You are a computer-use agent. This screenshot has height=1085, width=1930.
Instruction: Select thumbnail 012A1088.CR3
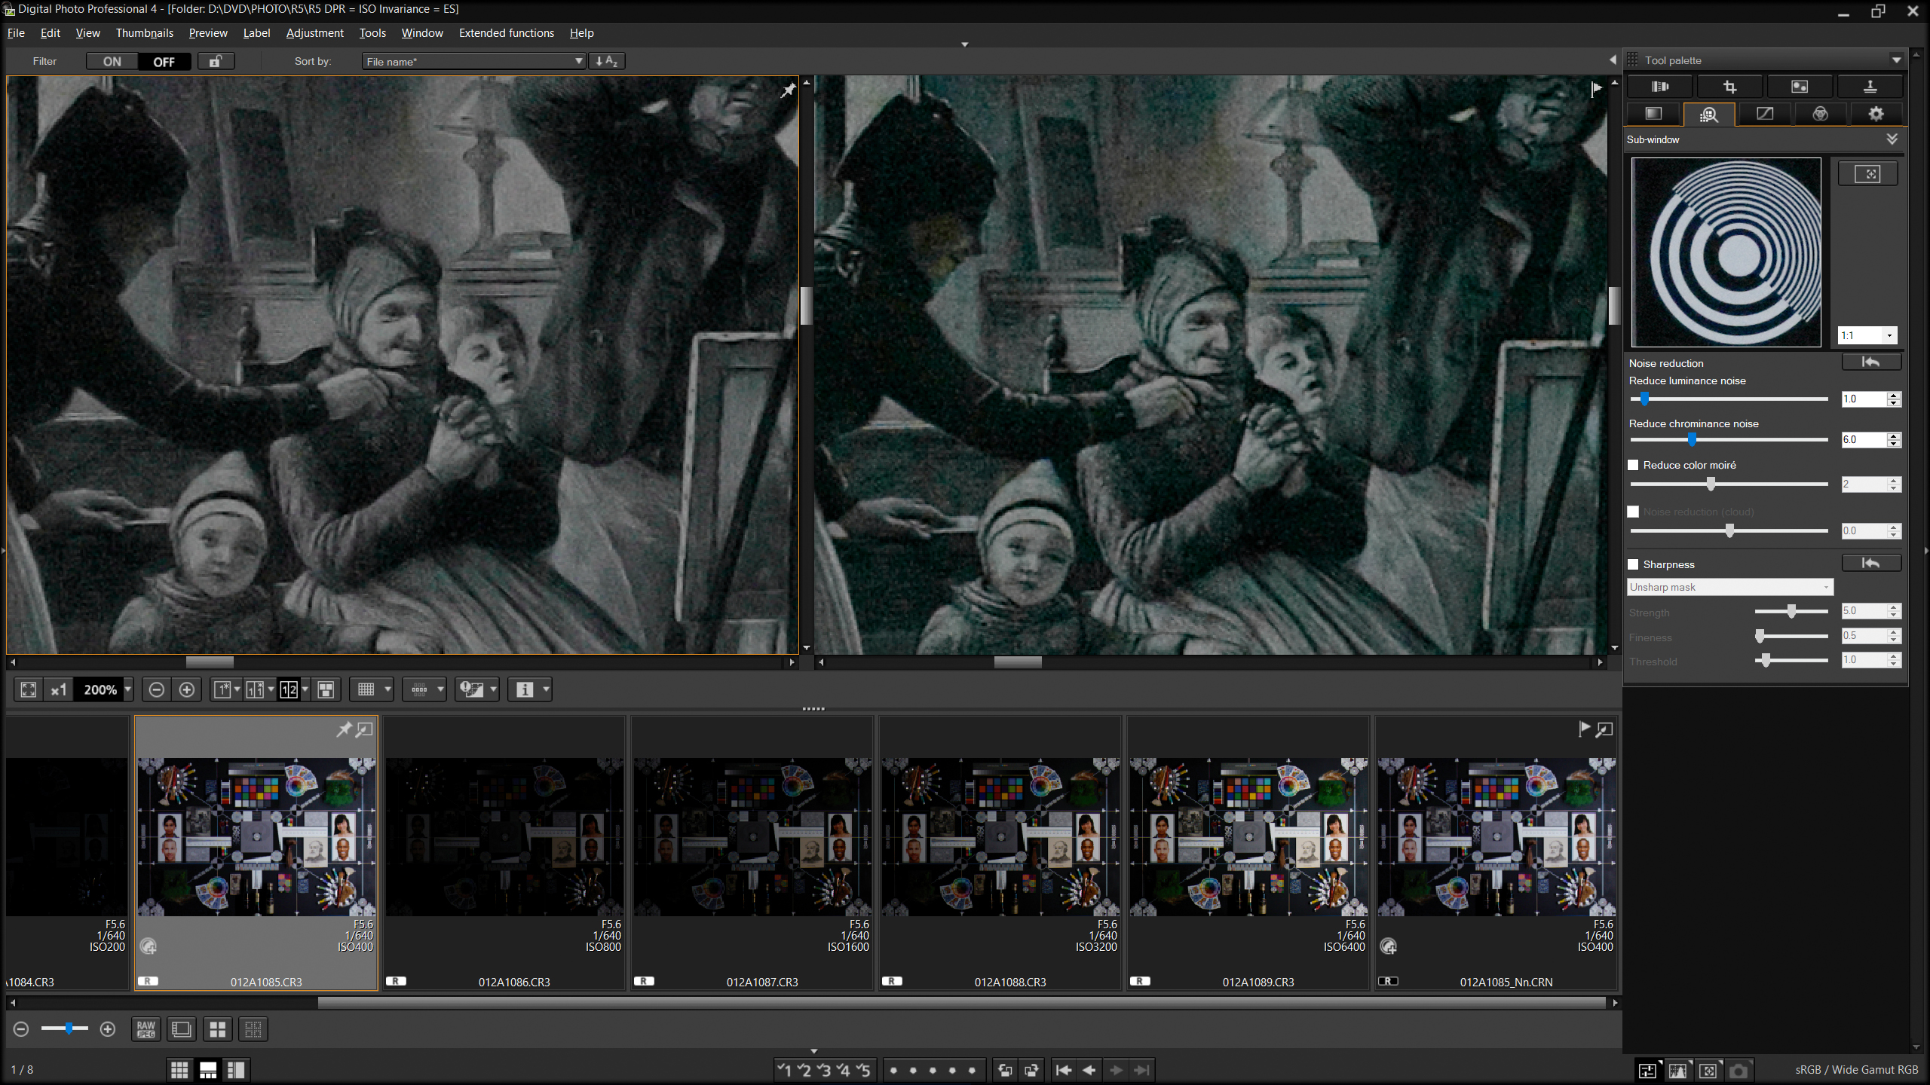click(1000, 853)
